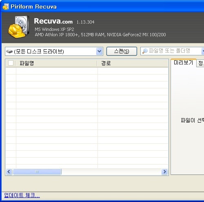The image size is (204, 202).
Task: Click the magnifier icon in the filename filter
Action: pyautogui.click(x=145, y=51)
